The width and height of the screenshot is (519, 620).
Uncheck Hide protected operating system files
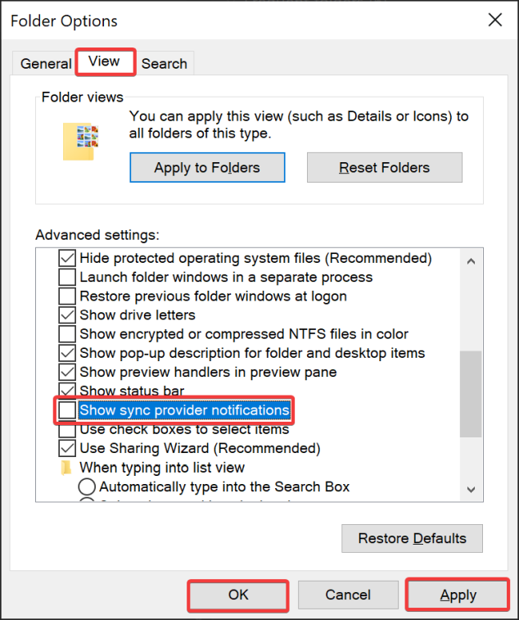click(67, 258)
